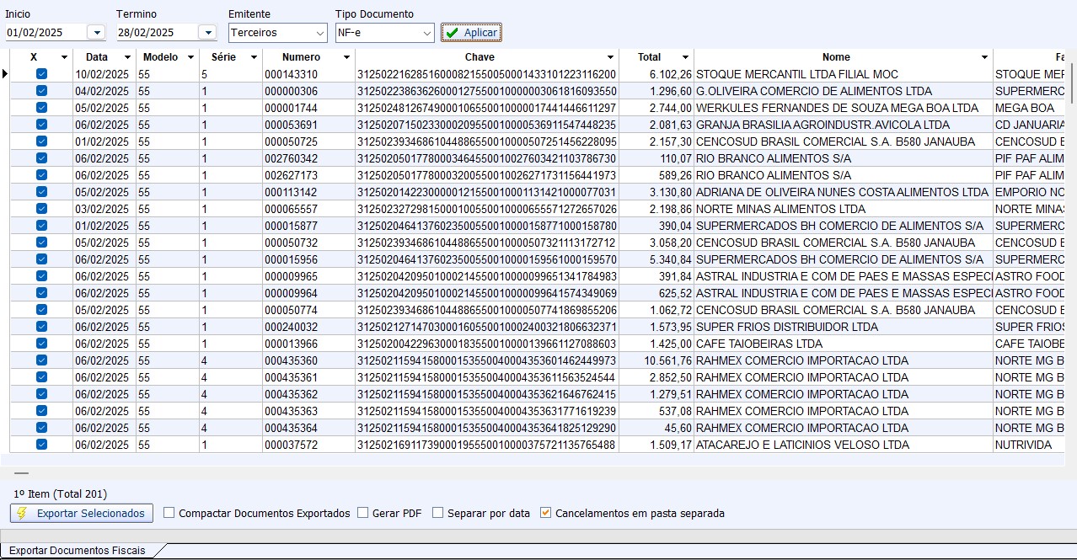Uncheck the STOQUE MERCANTIL LTDA row checkbox

point(41,74)
